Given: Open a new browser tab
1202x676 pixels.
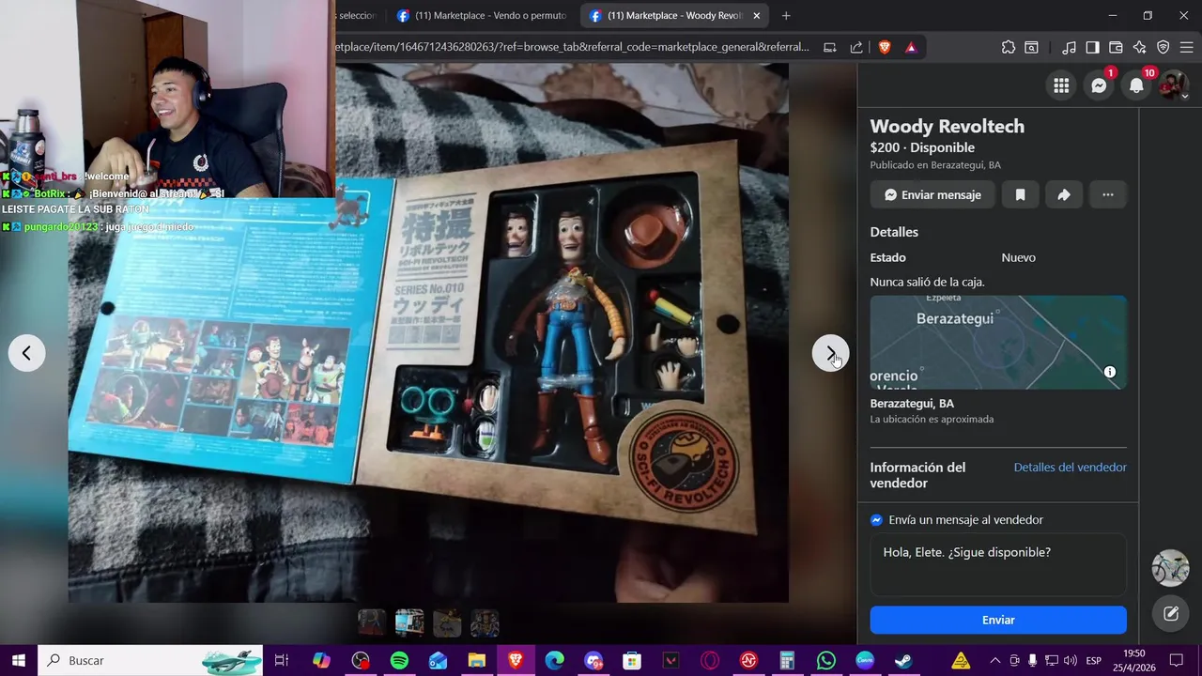Looking at the screenshot, I should 786,15.
